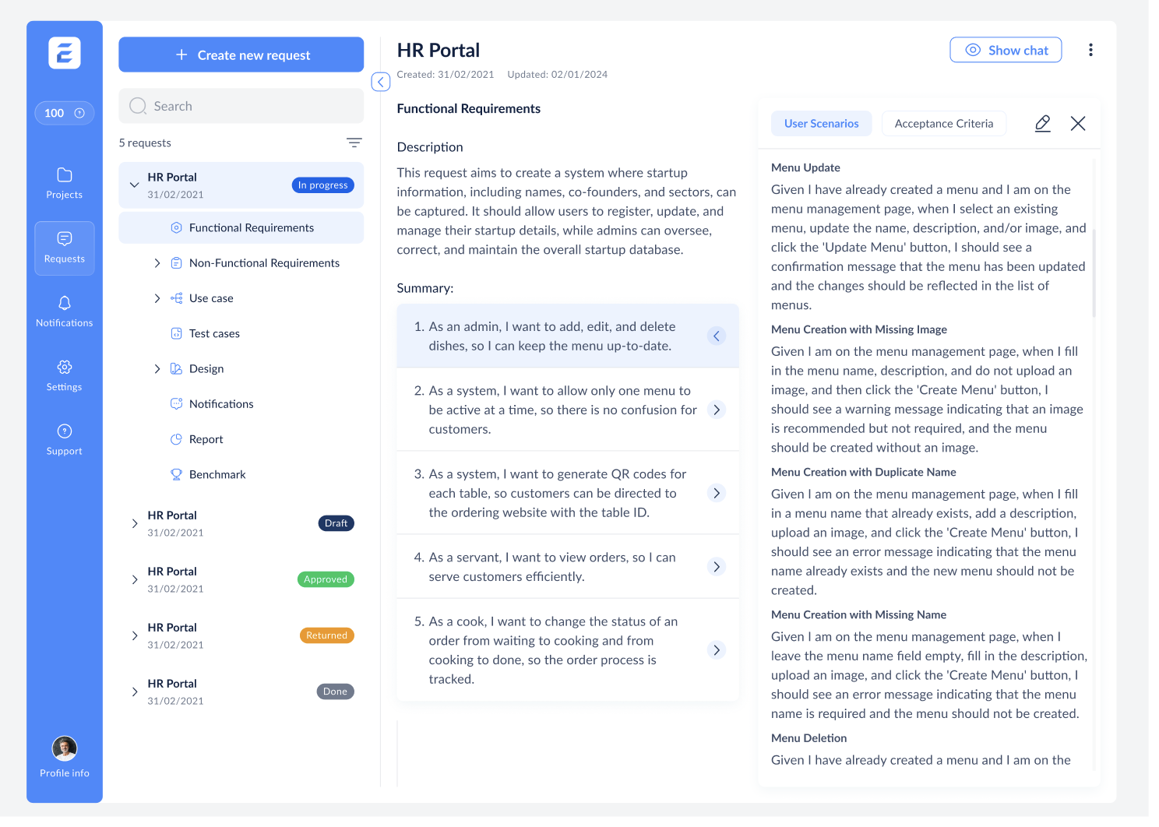
Task: Click the app logo in sidebar
Action: click(x=65, y=53)
